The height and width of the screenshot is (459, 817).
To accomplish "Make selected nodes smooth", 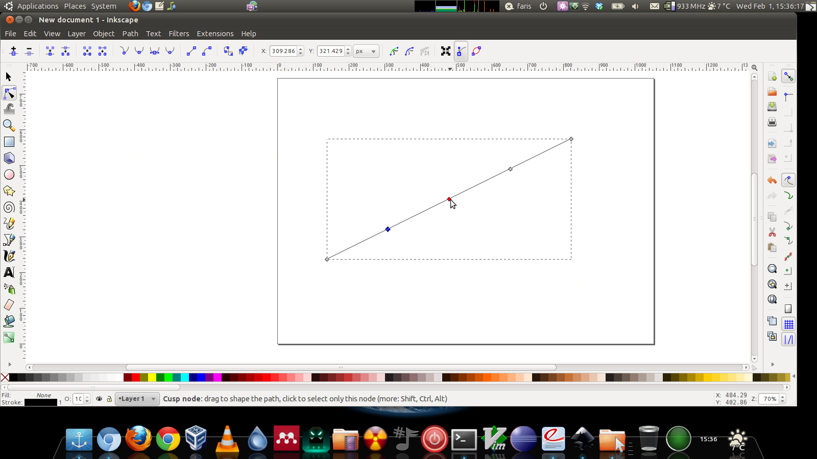I will pyautogui.click(x=139, y=51).
